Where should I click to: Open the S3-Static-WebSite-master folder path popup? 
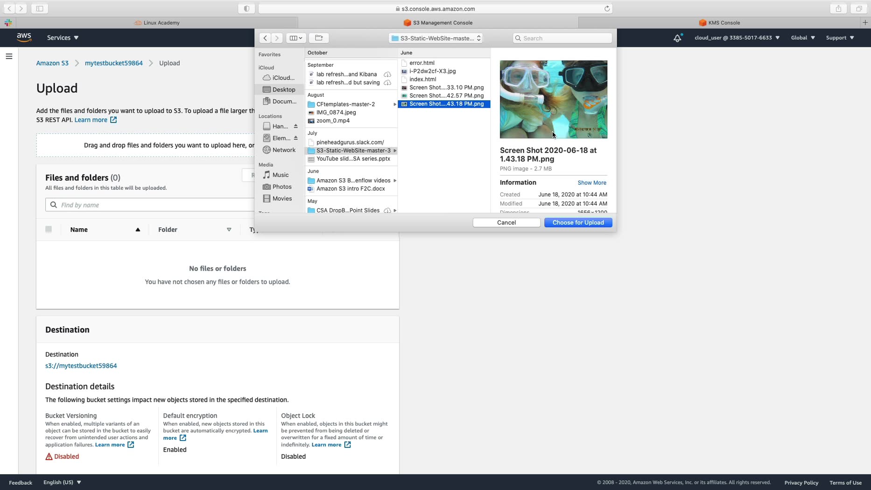click(x=435, y=38)
